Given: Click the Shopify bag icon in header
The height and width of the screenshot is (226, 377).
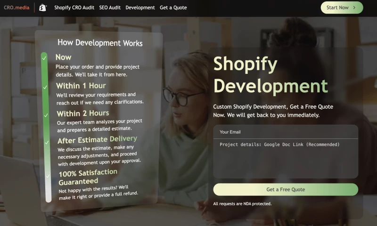Looking at the screenshot, I should (43, 8).
